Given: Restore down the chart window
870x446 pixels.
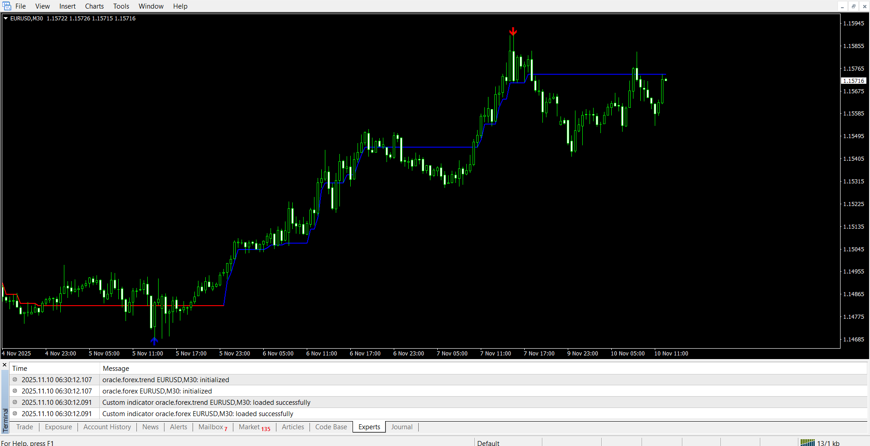Looking at the screenshot, I should [853, 6].
